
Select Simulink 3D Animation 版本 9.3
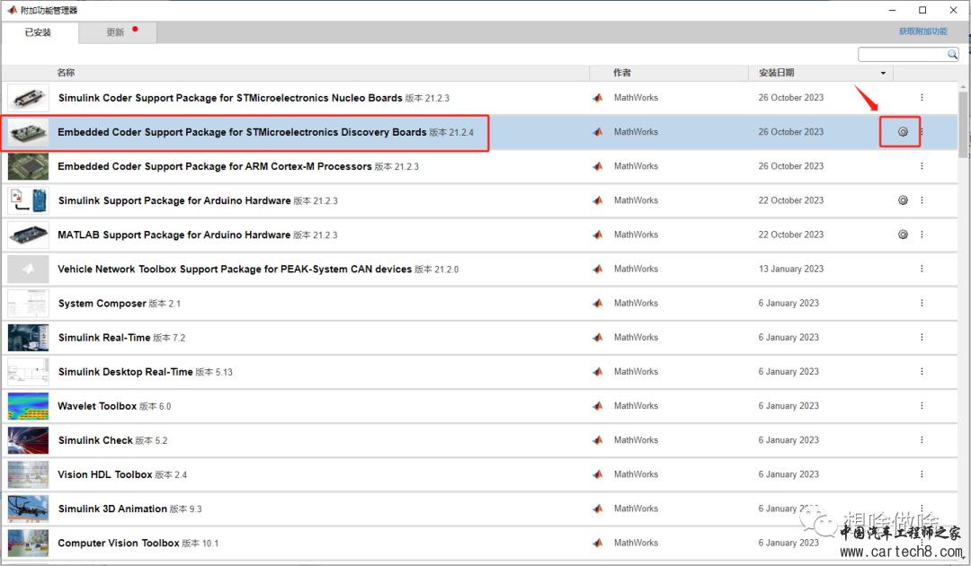coord(130,509)
